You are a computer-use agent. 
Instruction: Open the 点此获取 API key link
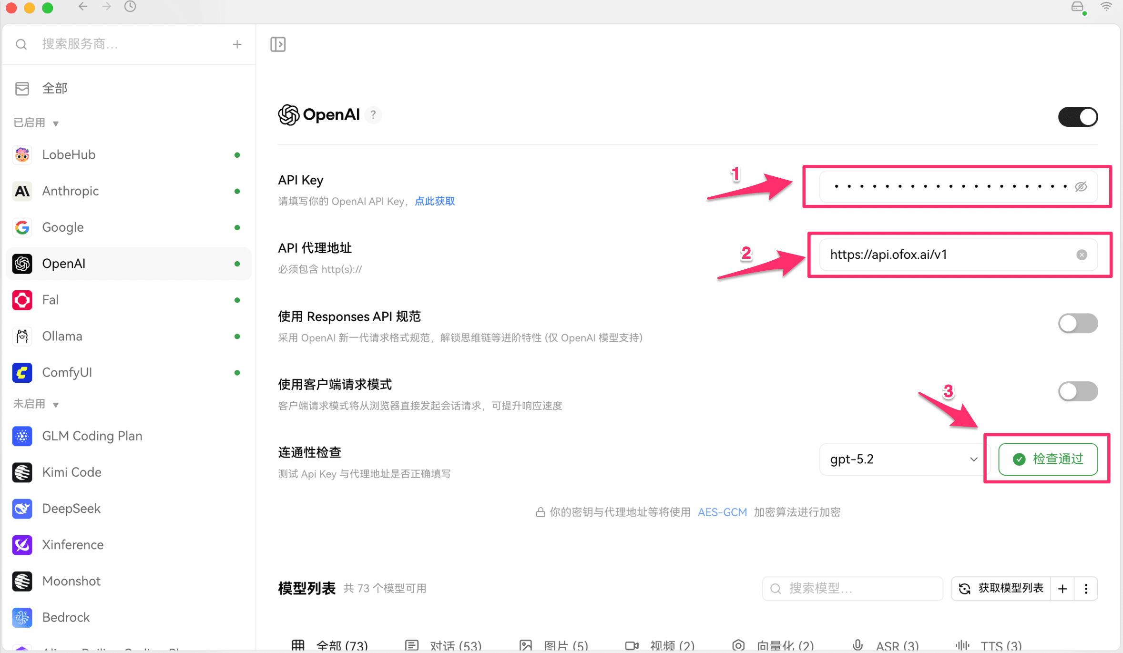[434, 201]
